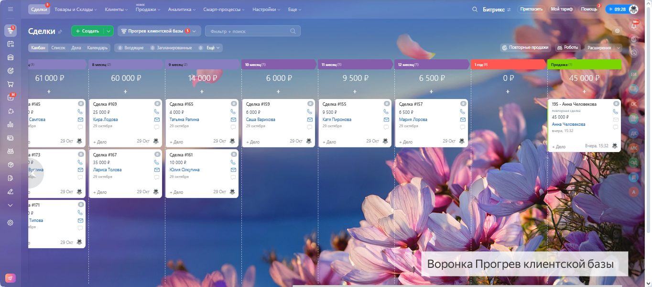Select the 1 год red stage header
The width and height of the screenshot is (652, 287).
pyautogui.click(x=508, y=65)
